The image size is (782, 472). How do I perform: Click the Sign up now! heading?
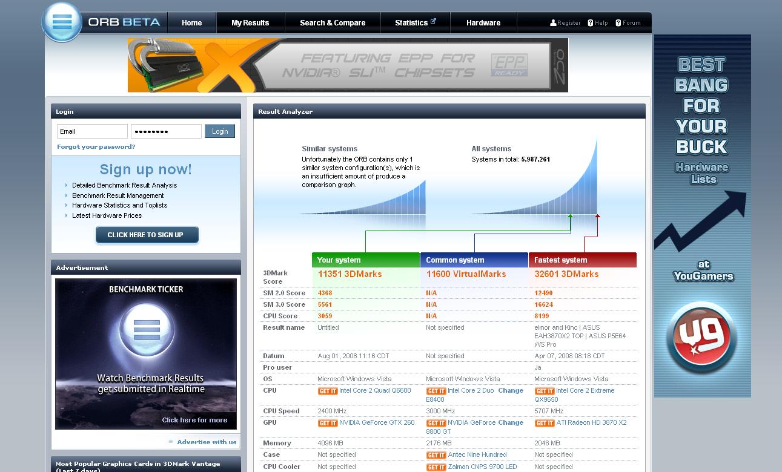(x=145, y=169)
